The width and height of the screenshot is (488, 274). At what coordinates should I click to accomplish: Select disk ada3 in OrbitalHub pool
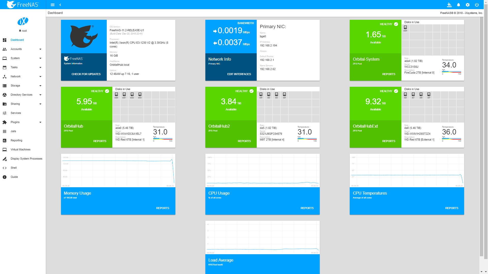click(140, 95)
